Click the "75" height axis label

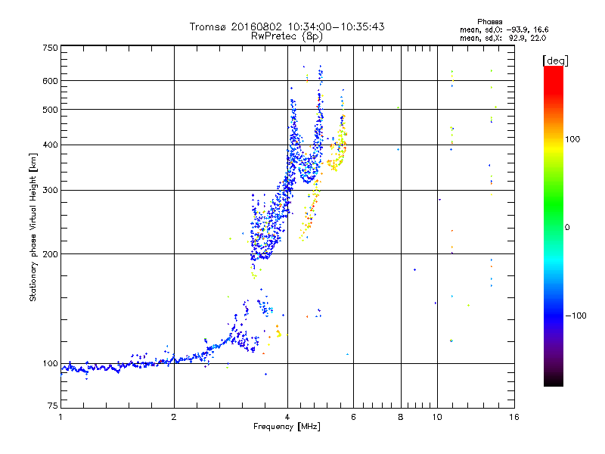[x=53, y=406]
